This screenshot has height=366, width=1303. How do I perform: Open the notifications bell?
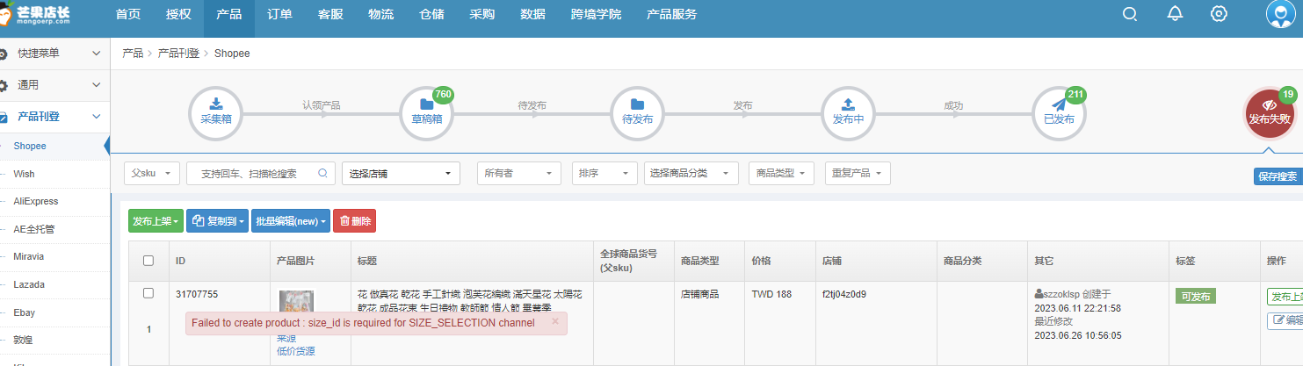coord(1175,14)
